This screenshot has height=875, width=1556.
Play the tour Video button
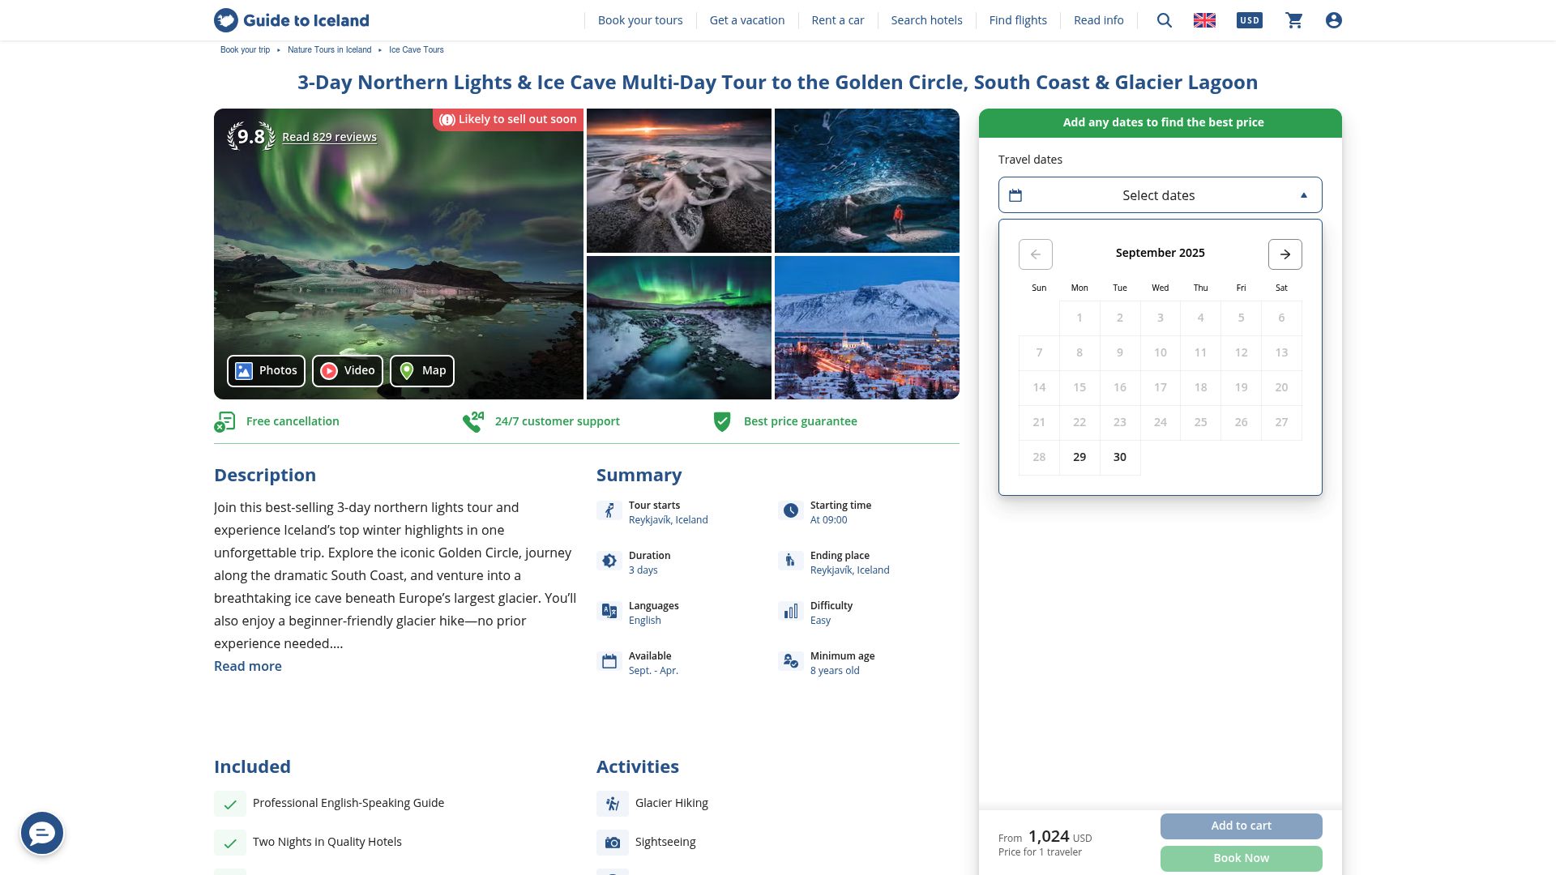click(x=348, y=371)
